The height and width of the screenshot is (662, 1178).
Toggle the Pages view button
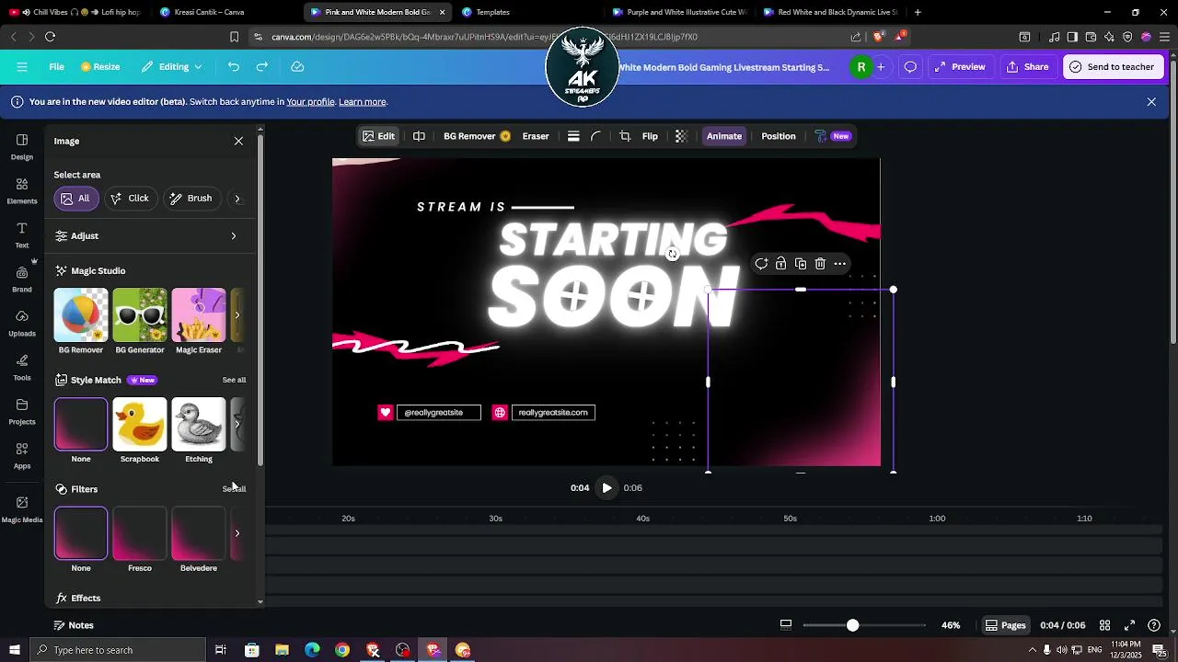1005,625
